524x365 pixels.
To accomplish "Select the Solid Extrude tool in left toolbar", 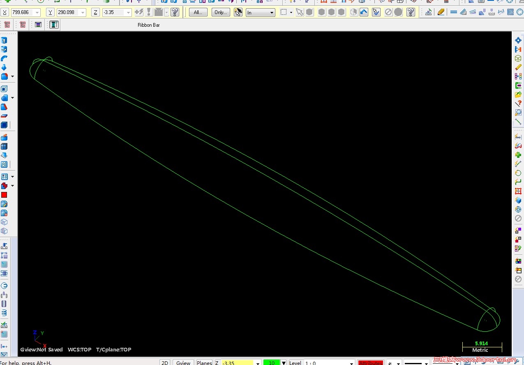I will [x=4, y=40].
